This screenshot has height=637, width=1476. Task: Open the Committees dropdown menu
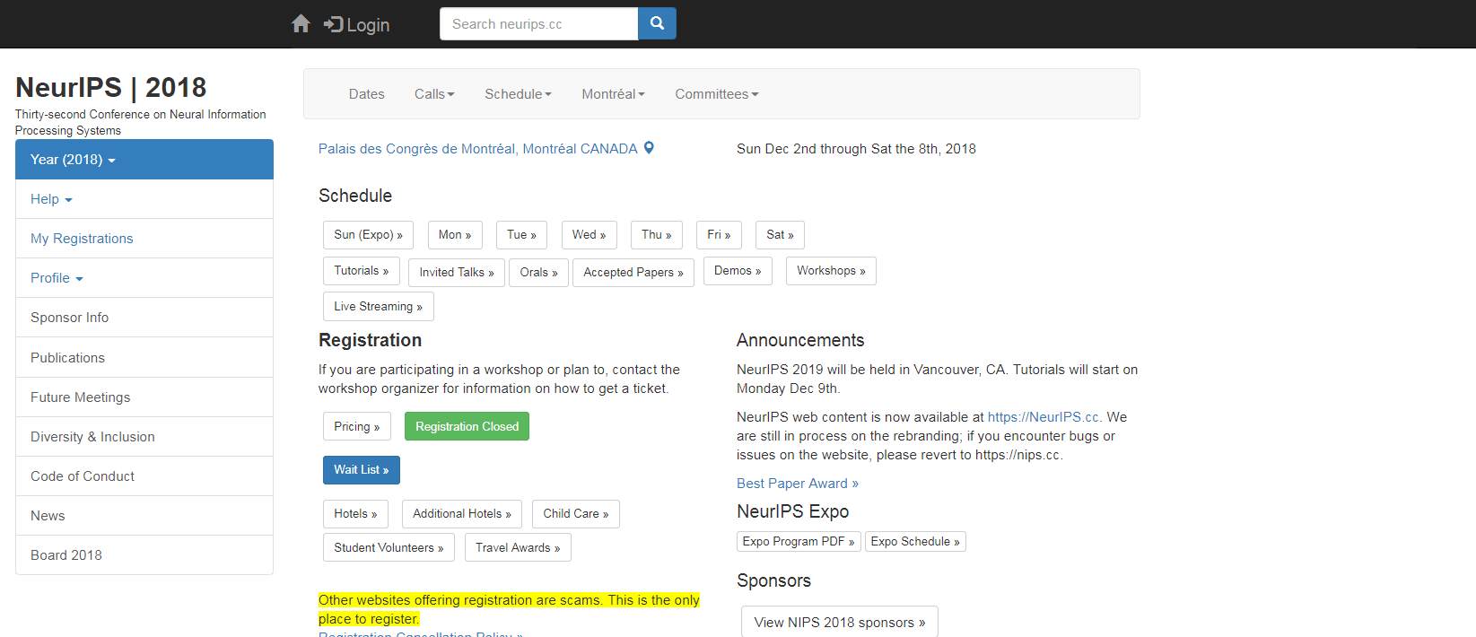716,94
